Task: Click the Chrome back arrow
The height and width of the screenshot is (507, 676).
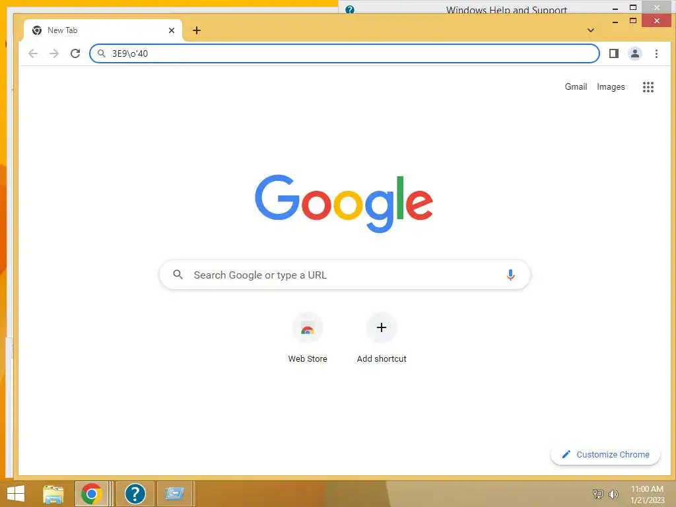Action: click(33, 53)
